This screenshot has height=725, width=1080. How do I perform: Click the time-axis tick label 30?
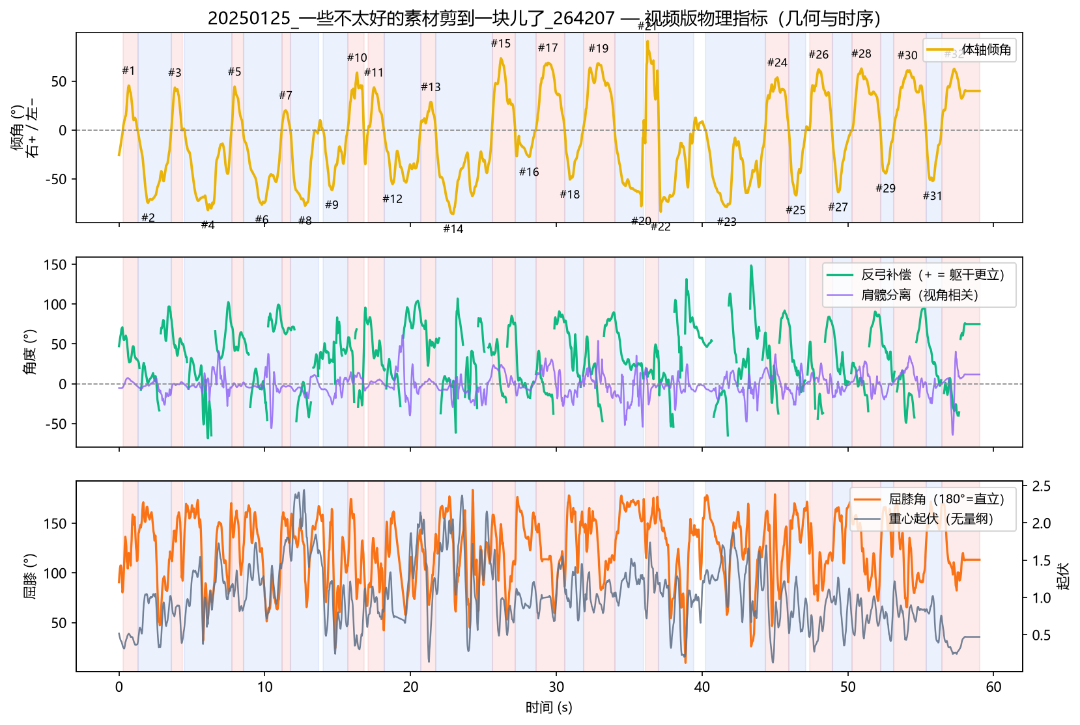coord(556,687)
